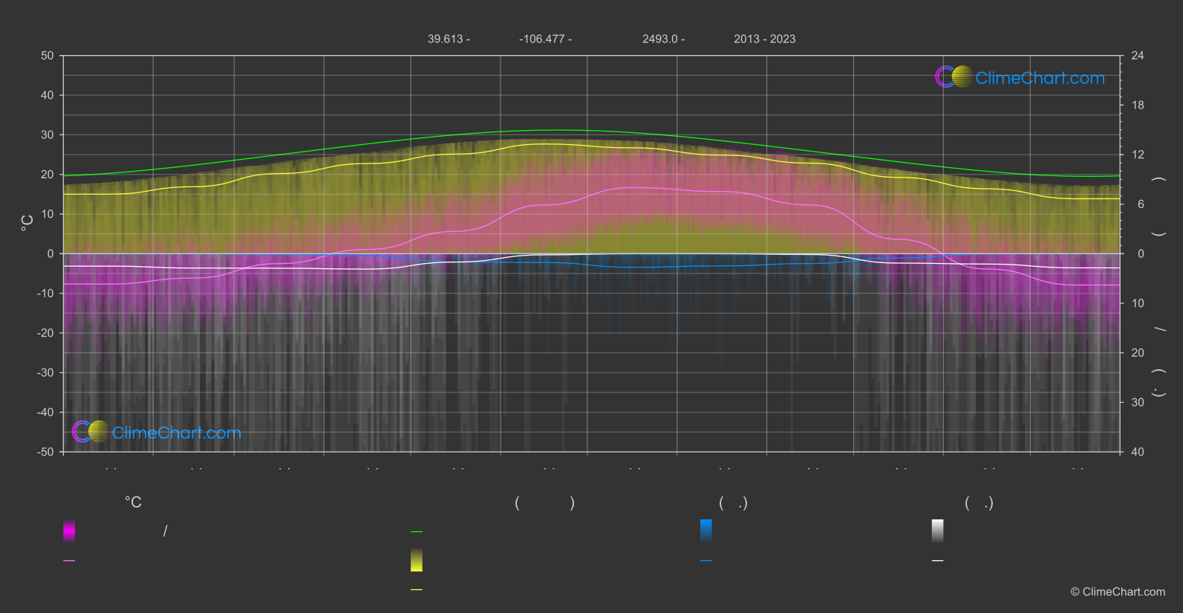This screenshot has height=613, width=1183.
Task: Click the thin yellow line legend marker
Action: (417, 589)
